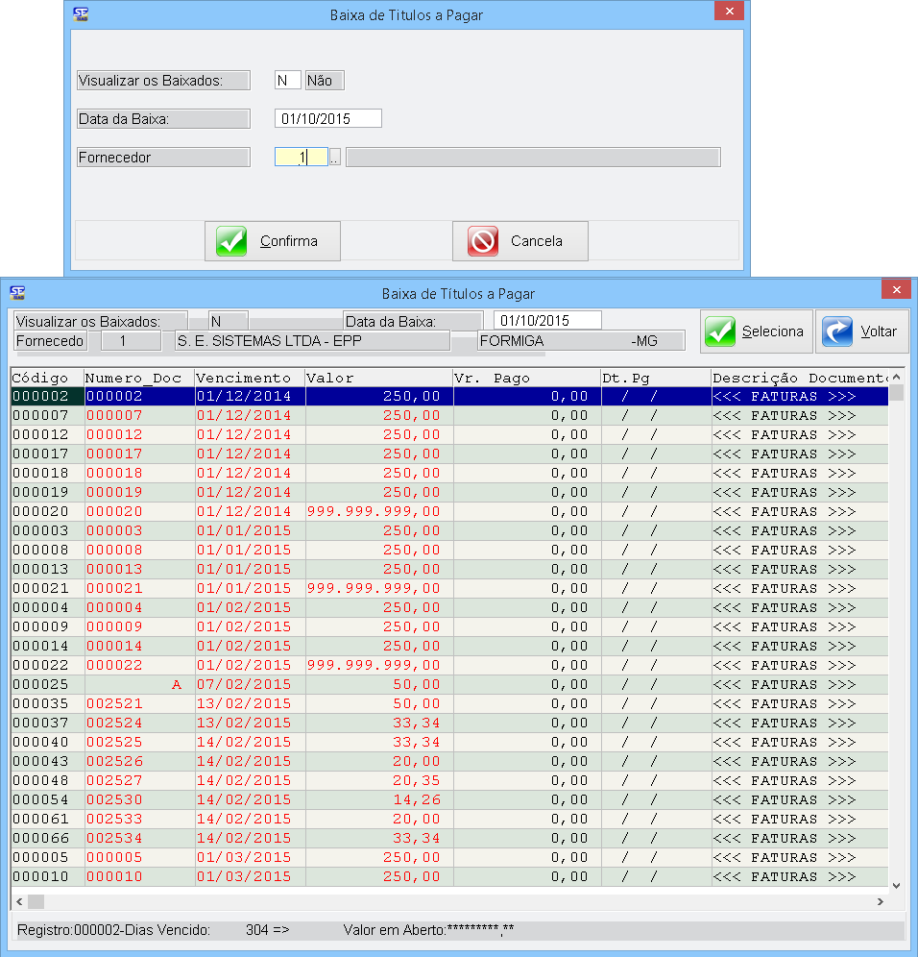Click the green checkmark on Seleciona
This screenshot has height=957, width=918.
click(720, 331)
